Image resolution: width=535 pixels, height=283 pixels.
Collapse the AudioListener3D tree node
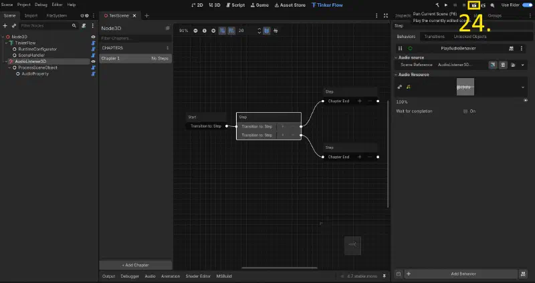coord(6,61)
